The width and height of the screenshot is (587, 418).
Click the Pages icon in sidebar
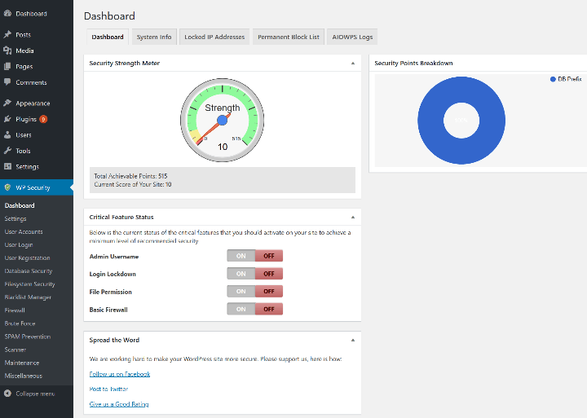7,67
